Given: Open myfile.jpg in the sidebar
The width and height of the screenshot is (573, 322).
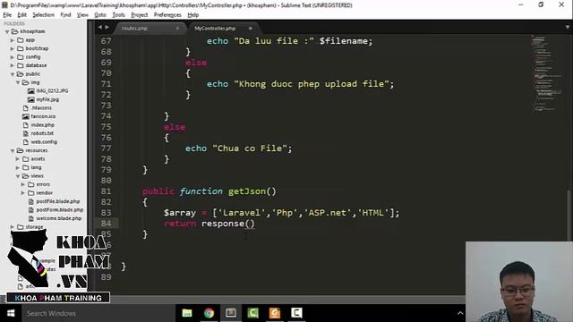Looking at the screenshot, I should click(x=47, y=99).
